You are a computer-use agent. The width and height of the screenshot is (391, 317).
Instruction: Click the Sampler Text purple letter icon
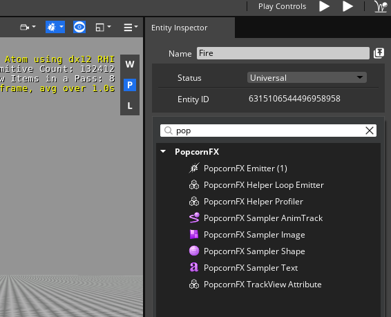(194, 267)
